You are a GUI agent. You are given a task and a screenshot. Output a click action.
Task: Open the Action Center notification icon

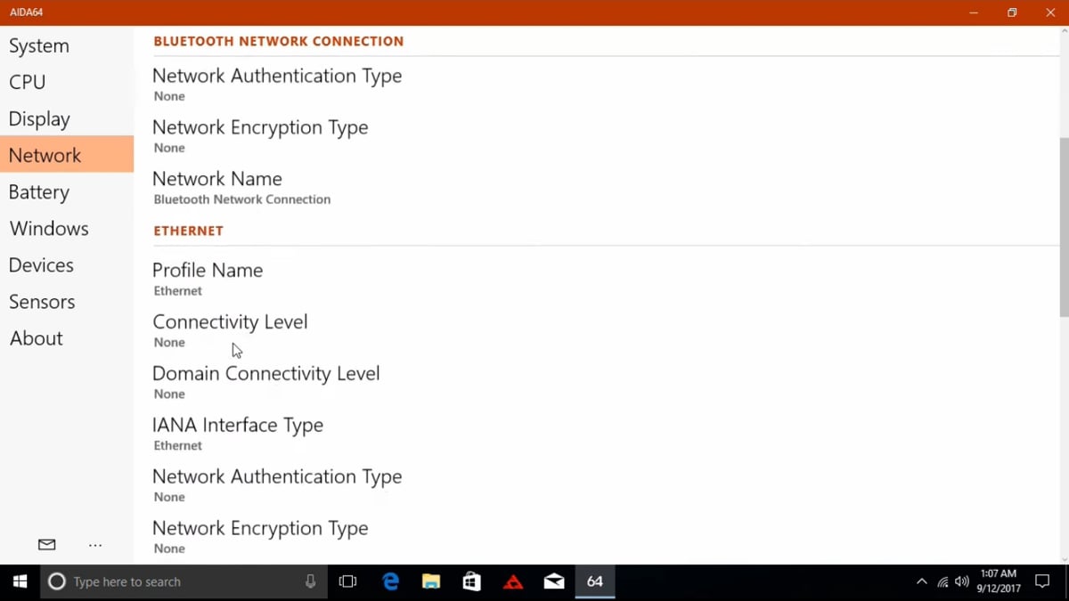tap(1042, 581)
